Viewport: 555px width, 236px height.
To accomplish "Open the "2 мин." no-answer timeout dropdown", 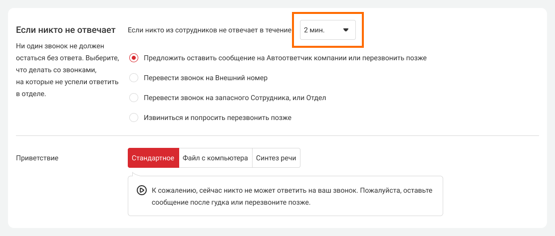I will point(327,30).
